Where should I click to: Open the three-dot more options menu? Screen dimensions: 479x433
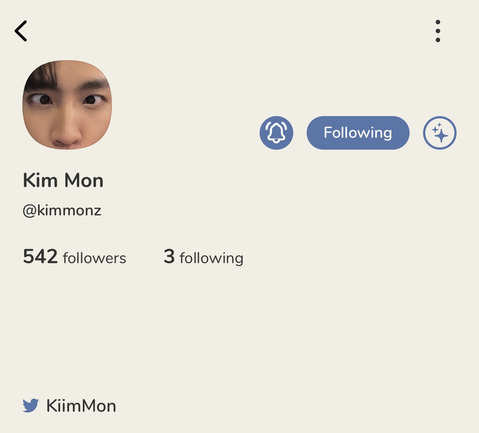point(438,31)
